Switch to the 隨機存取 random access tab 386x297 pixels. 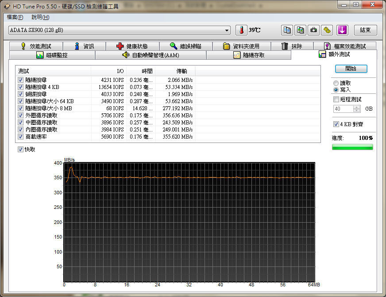click(x=249, y=55)
